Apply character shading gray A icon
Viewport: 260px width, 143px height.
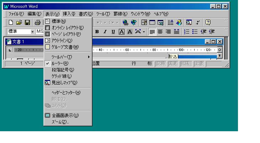click(130, 32)
